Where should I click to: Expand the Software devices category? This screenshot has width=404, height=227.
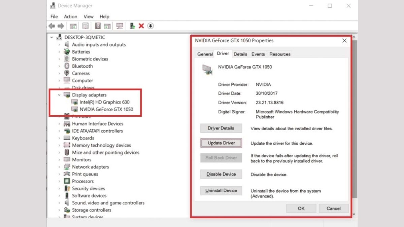click(x=59, y=195)
